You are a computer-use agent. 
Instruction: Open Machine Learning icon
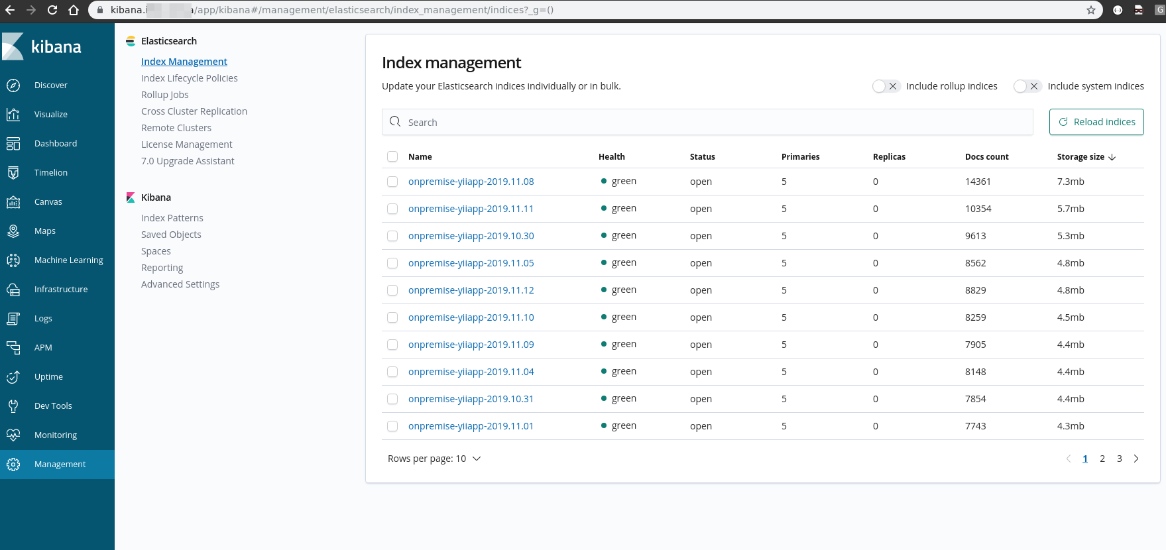tap(13, 260)
